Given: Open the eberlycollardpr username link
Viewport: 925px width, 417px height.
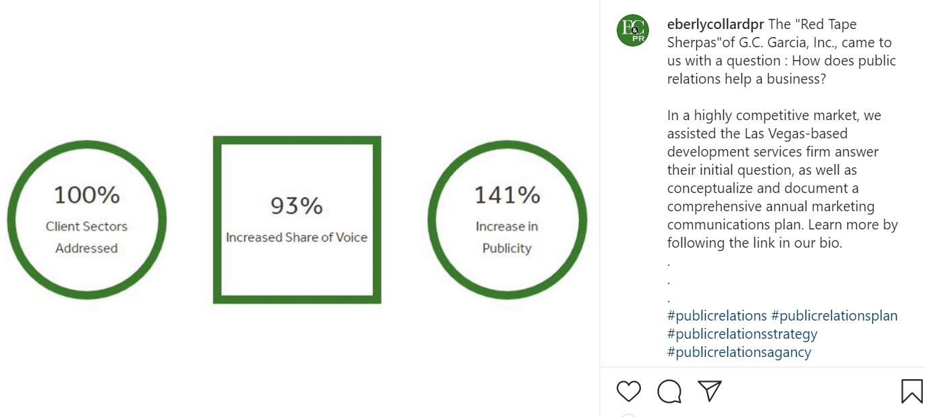Looking at the screenshot, I should 715,24.
